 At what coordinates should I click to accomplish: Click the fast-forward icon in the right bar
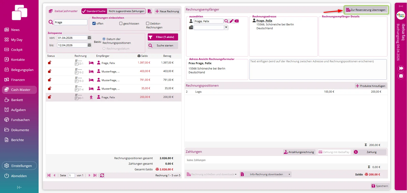[401, 68]
